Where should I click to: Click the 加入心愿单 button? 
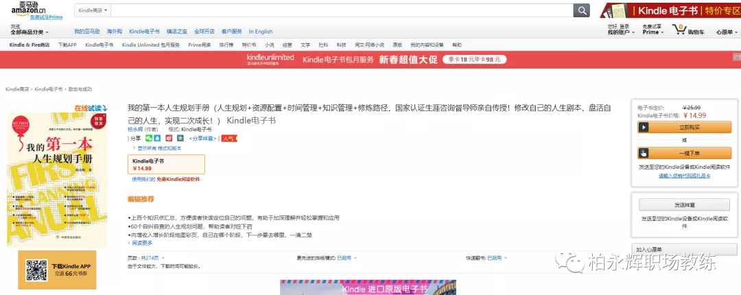pyautogui.click(x=684, y=249)
